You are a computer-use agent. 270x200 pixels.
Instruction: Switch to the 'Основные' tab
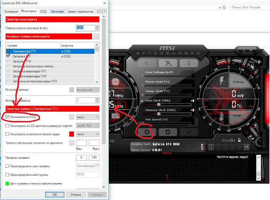pos(11,11)
